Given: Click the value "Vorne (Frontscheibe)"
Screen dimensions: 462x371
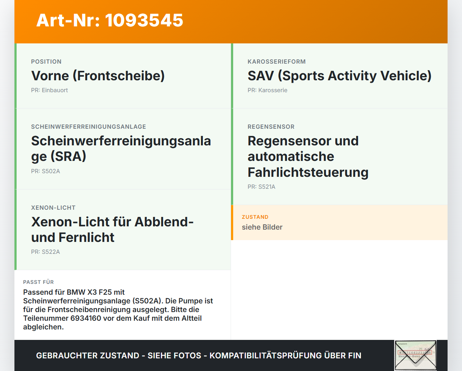Looking at the screenshot, I should click(x=98, y=76).
